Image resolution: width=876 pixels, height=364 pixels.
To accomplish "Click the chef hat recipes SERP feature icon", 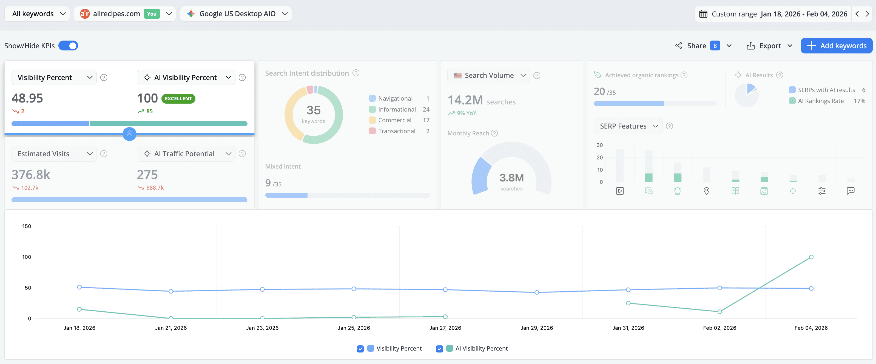I will coord(677,191).
